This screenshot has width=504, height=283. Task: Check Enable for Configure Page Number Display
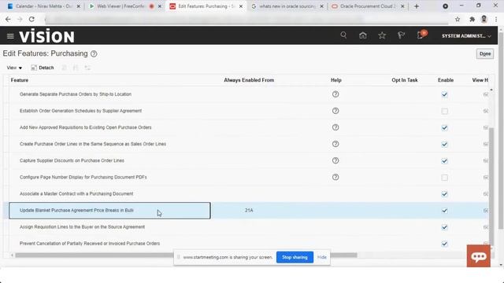coord(444,178)
